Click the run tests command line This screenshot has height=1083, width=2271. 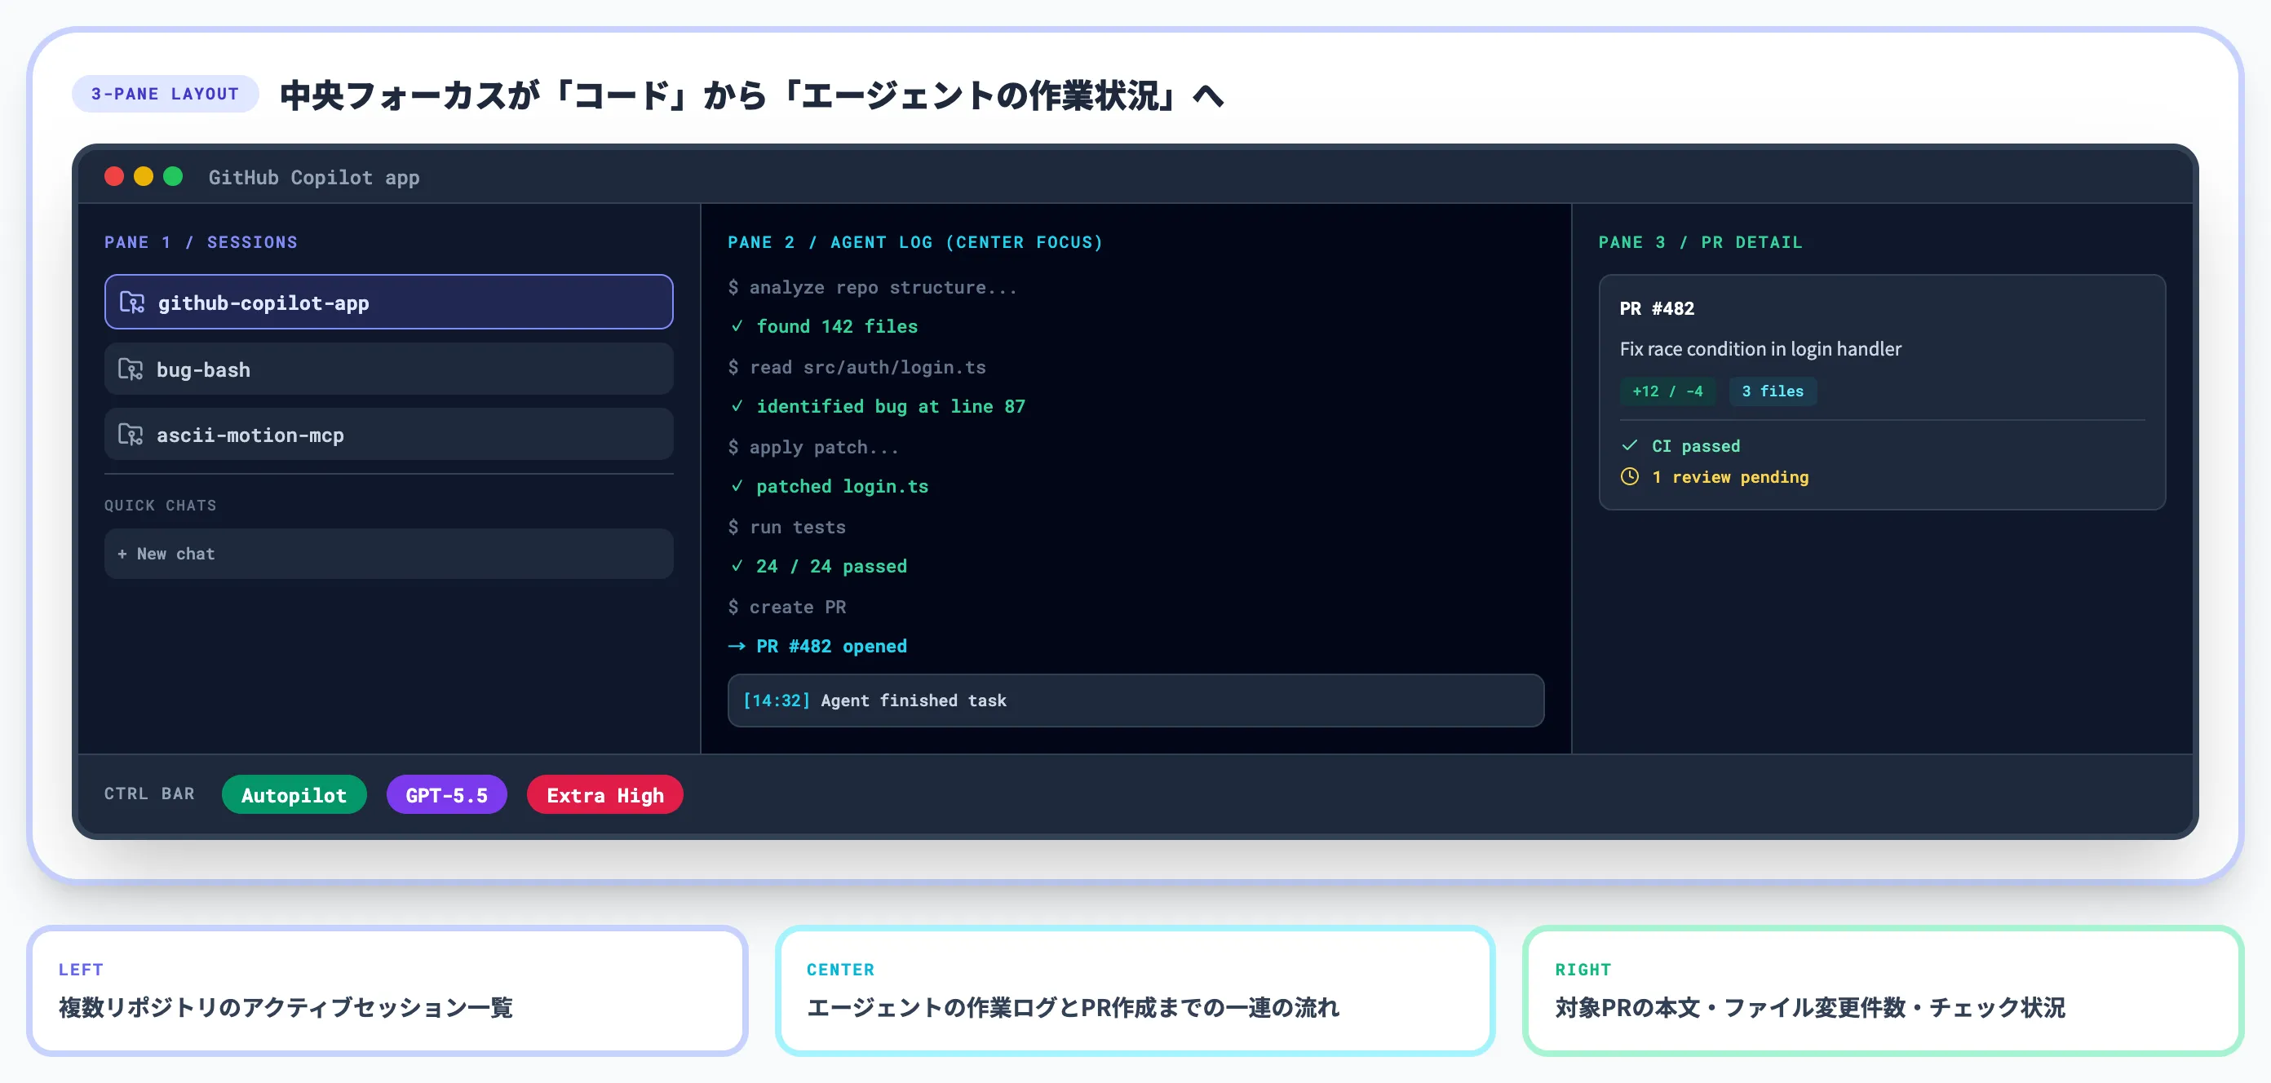(786, 527)
